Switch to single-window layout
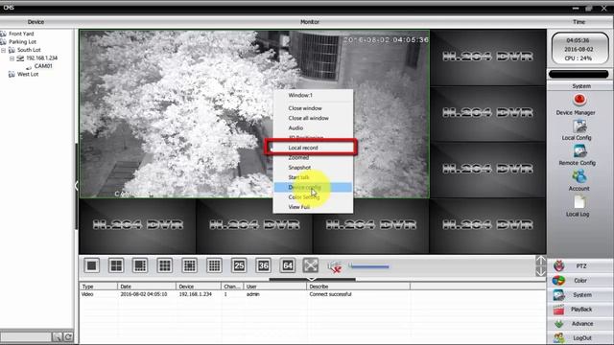The height and width of the screenshot is (345, 614). point(92,266)
